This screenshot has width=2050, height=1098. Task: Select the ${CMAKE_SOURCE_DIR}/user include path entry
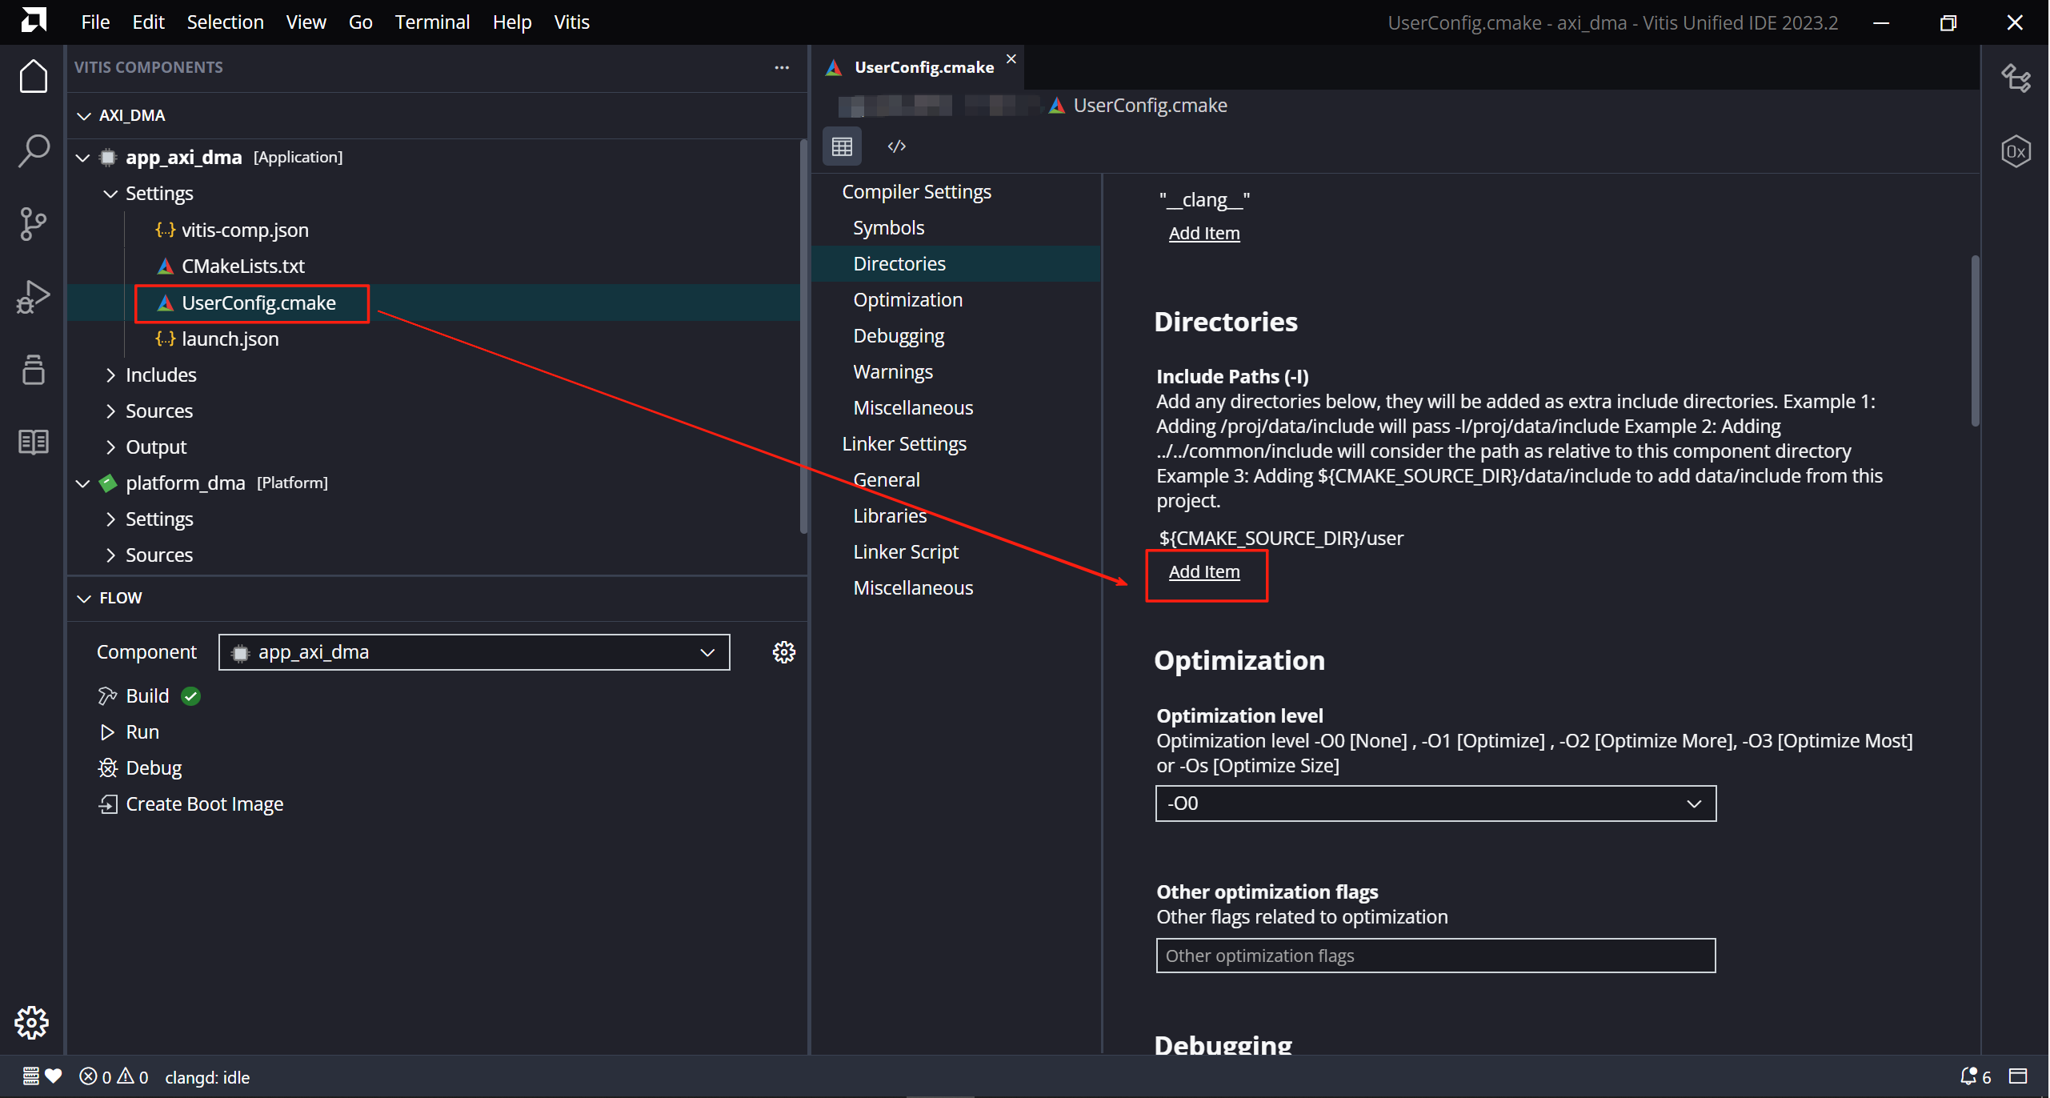(x=1281, y=539)
